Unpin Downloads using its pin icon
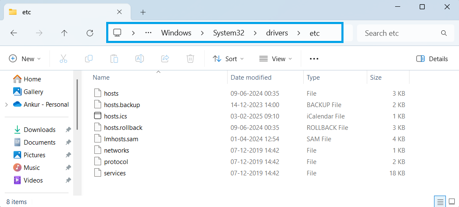The width and height of the screenshot is (459, 207). tap(68, 130)
